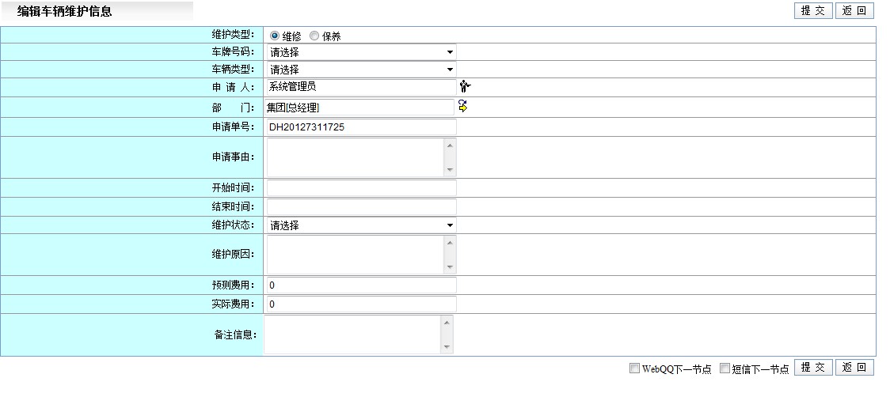Click the 开始时间 input field

pos(361,188)
